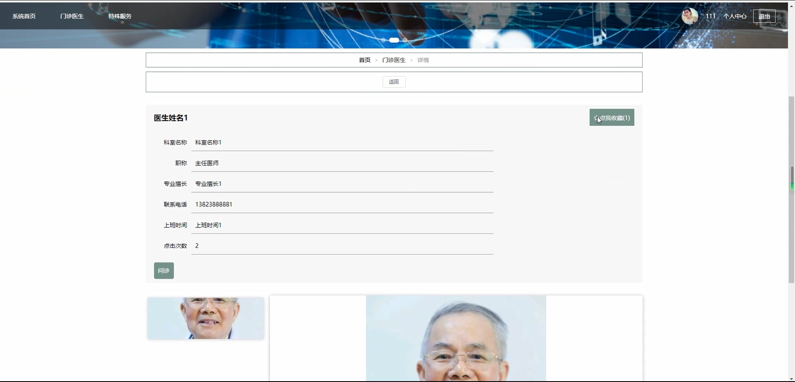Click 门诊医生 in the breadcrumb
Screen dimensions: 795x382
[x=394, y=60]
